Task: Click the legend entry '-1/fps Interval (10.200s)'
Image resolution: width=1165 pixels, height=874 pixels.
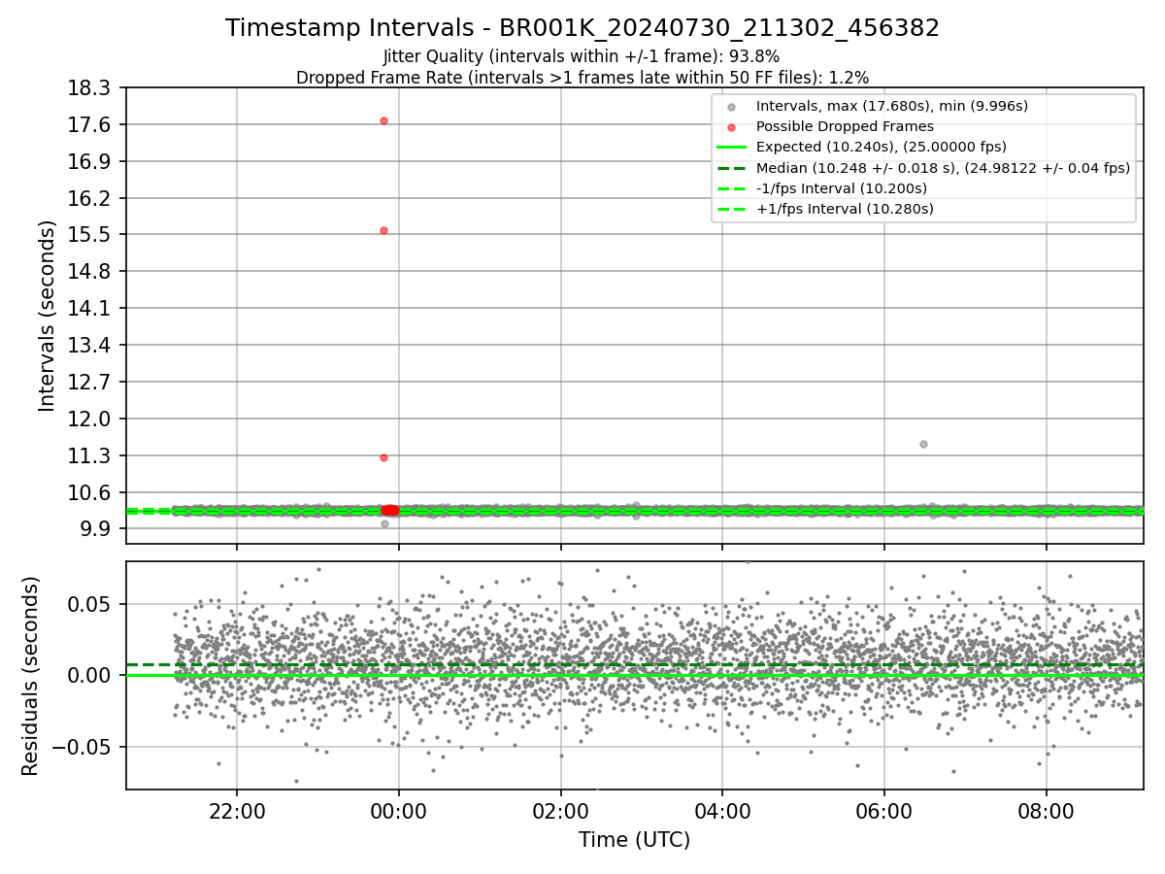Action: (841, 187)
